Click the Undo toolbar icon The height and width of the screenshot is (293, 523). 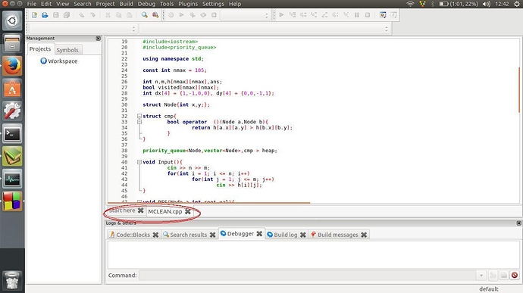82,15
